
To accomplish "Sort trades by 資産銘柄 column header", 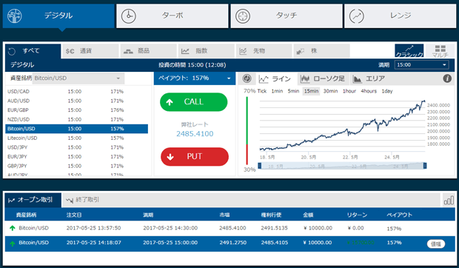I will click(x=27, y=215).
